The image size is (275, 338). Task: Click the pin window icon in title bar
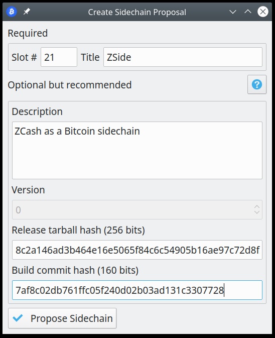point(27,12)
